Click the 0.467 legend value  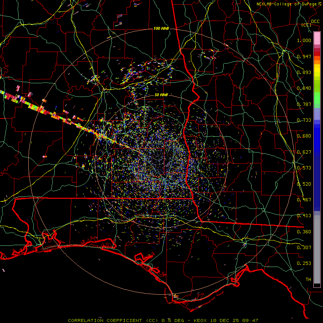pyautogui.click(x=304, y=200)
